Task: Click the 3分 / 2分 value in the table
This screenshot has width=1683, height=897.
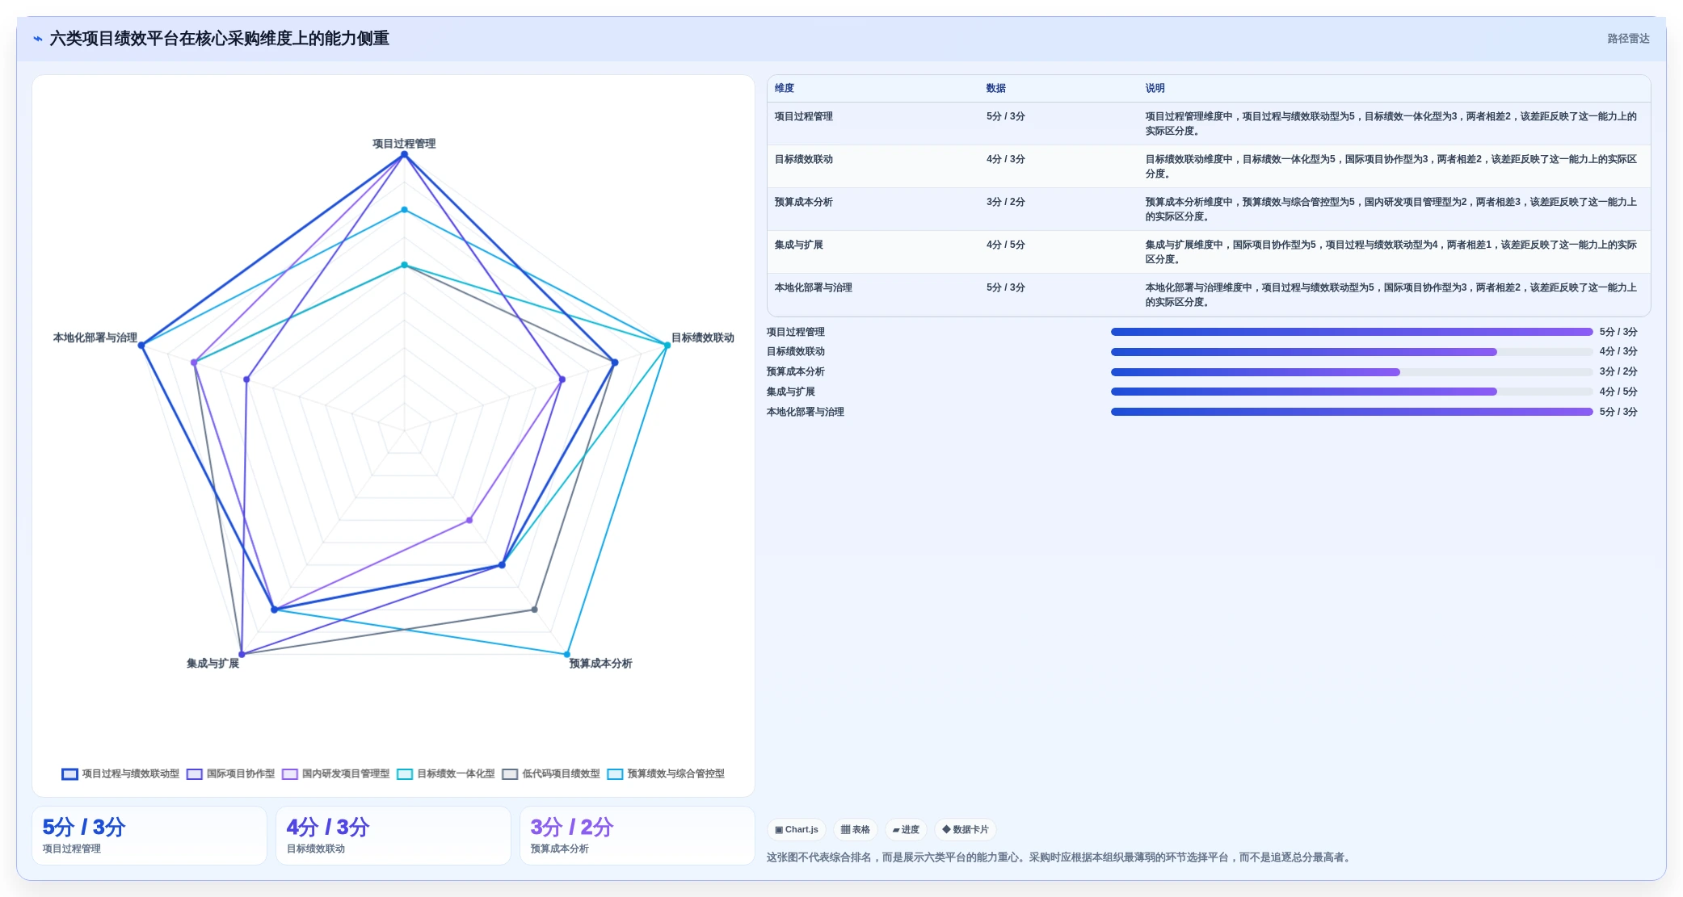Action: 1005,202
